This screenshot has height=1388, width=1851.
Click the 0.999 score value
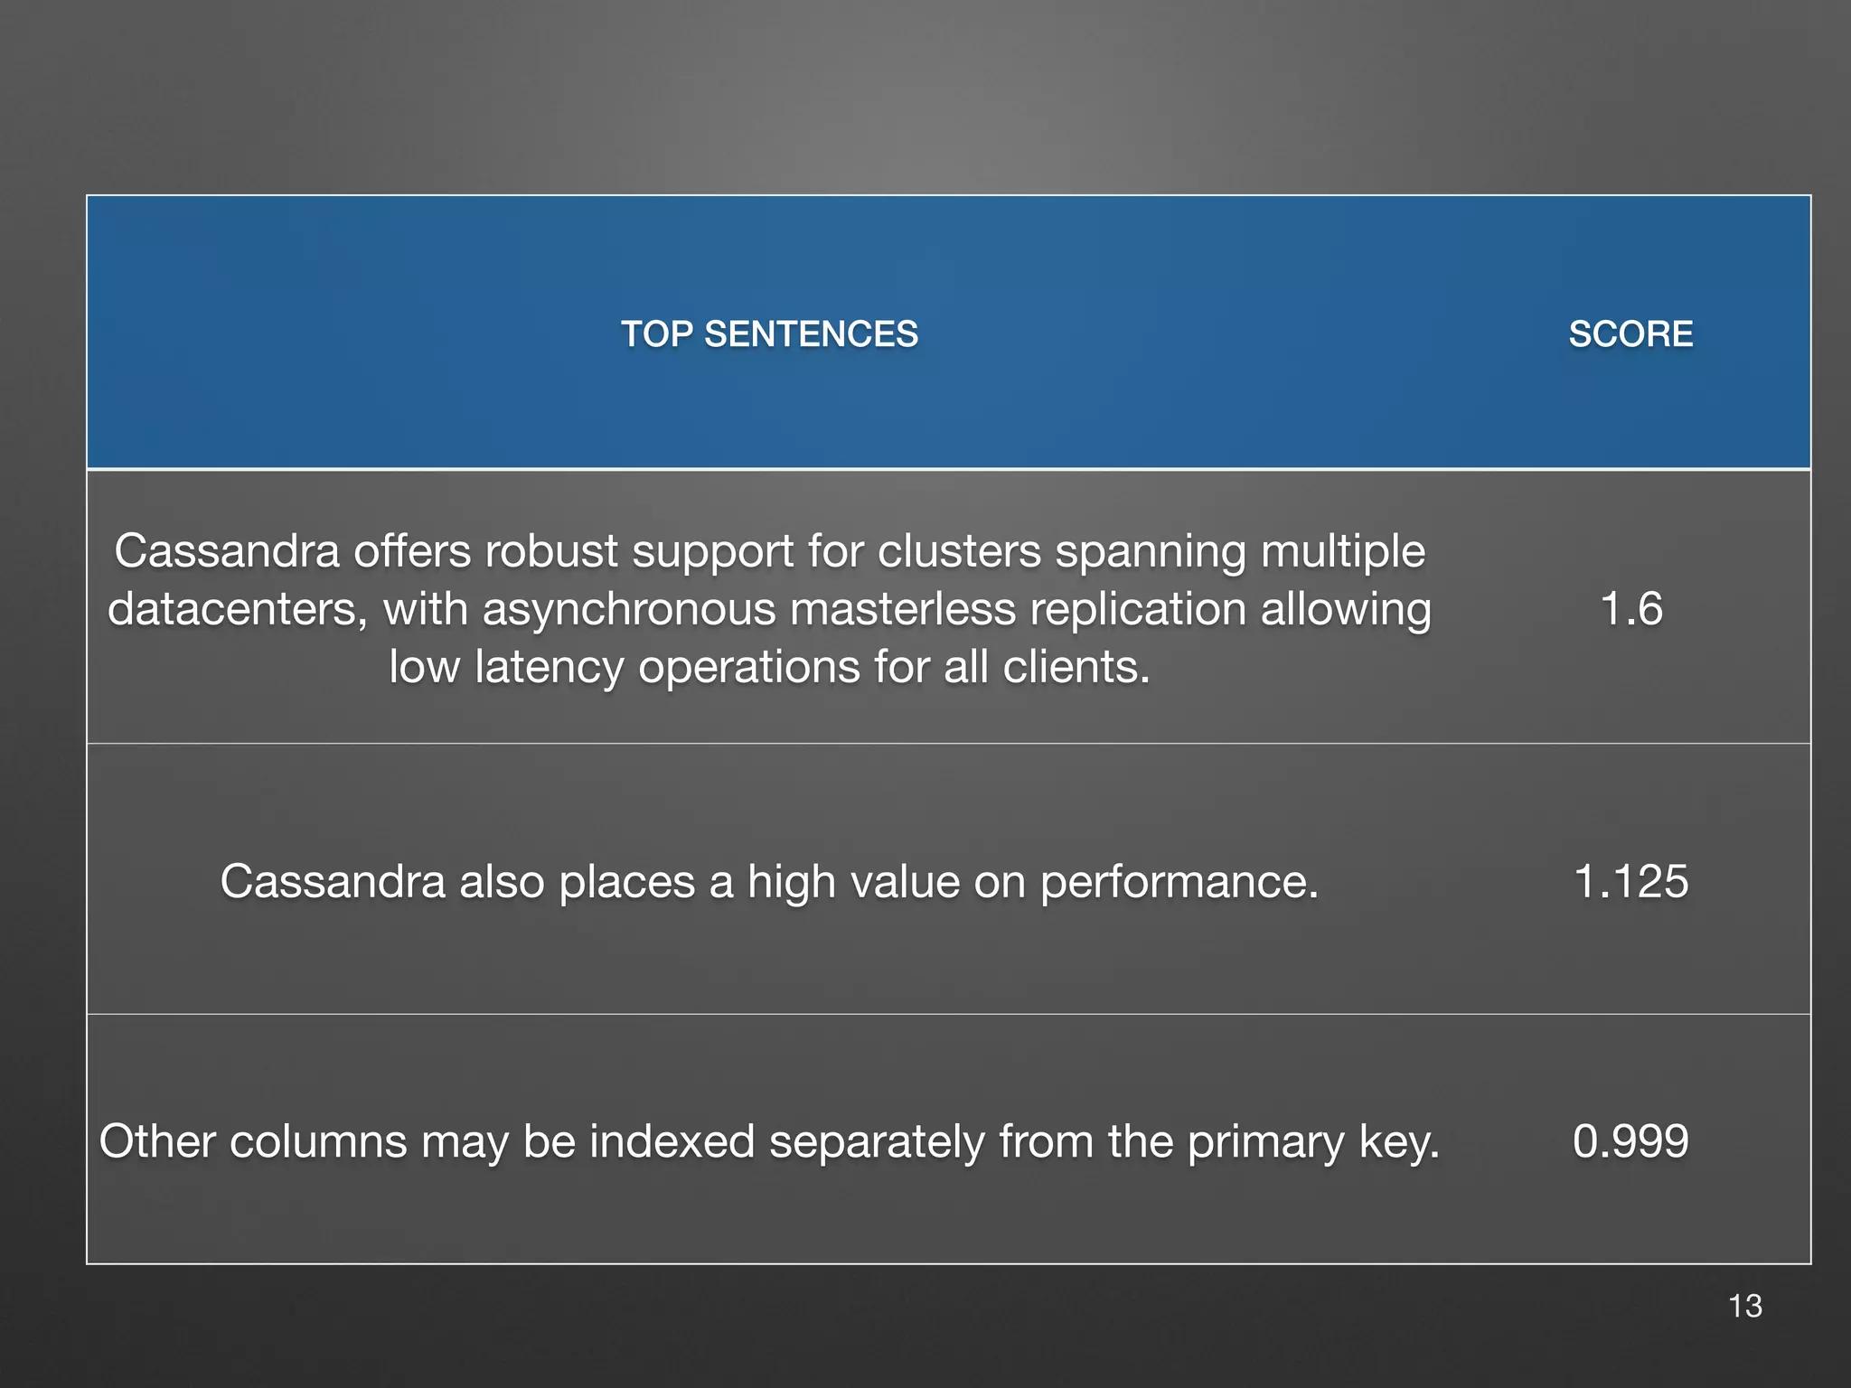pos(1630,1140)
